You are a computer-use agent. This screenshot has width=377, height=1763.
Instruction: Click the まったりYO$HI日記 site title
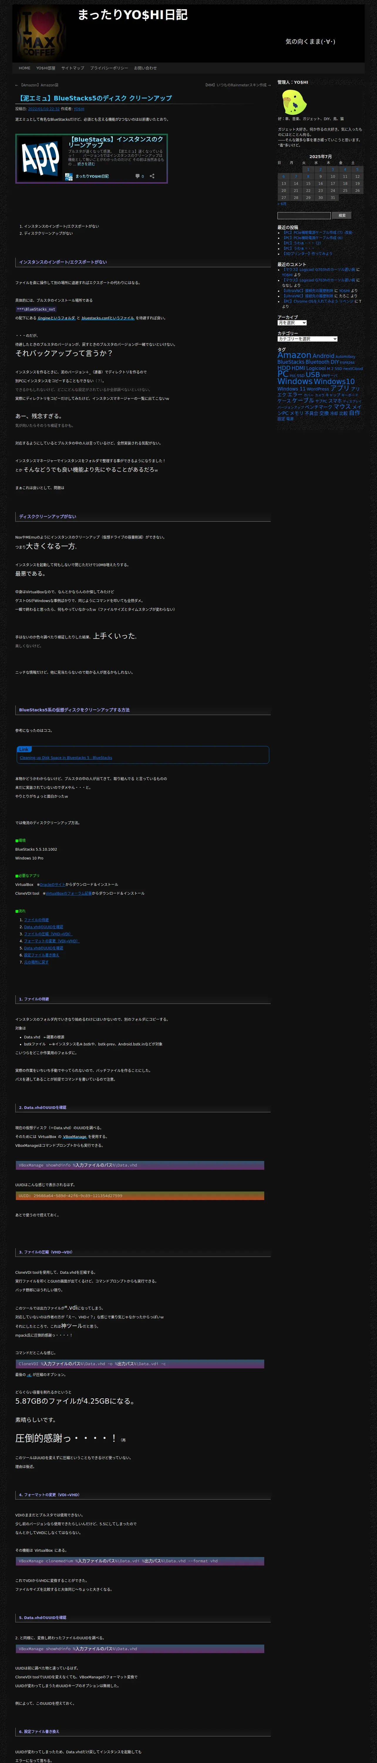[x=133, y=15]
